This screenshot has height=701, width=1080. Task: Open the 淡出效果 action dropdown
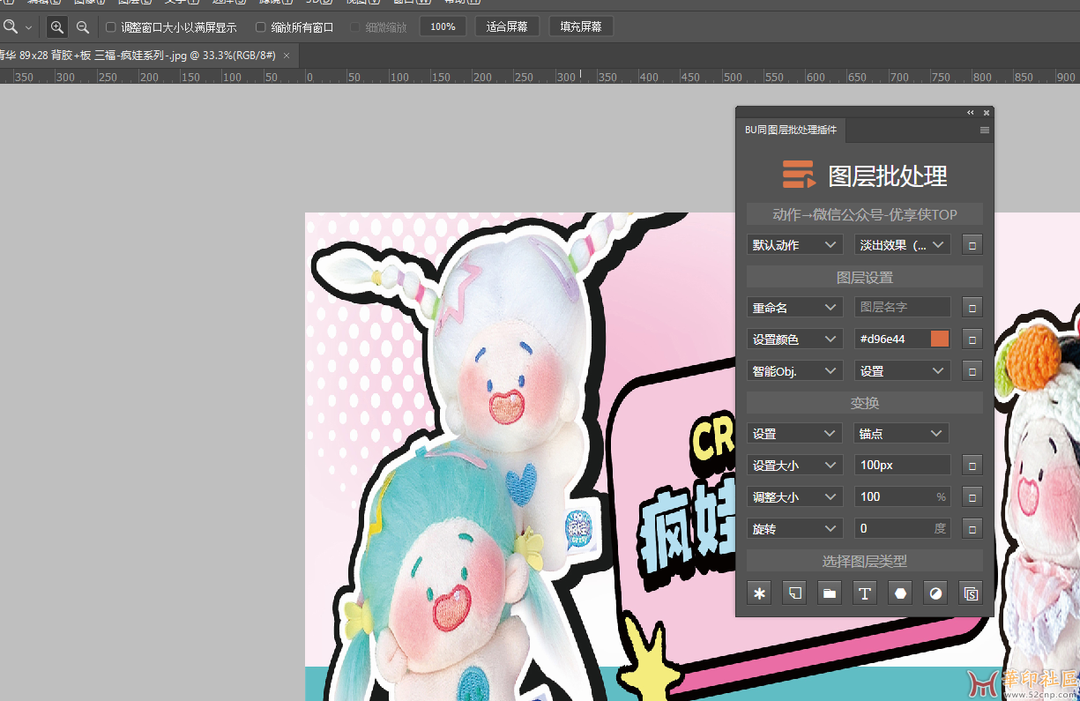click(x=903, y=245)
